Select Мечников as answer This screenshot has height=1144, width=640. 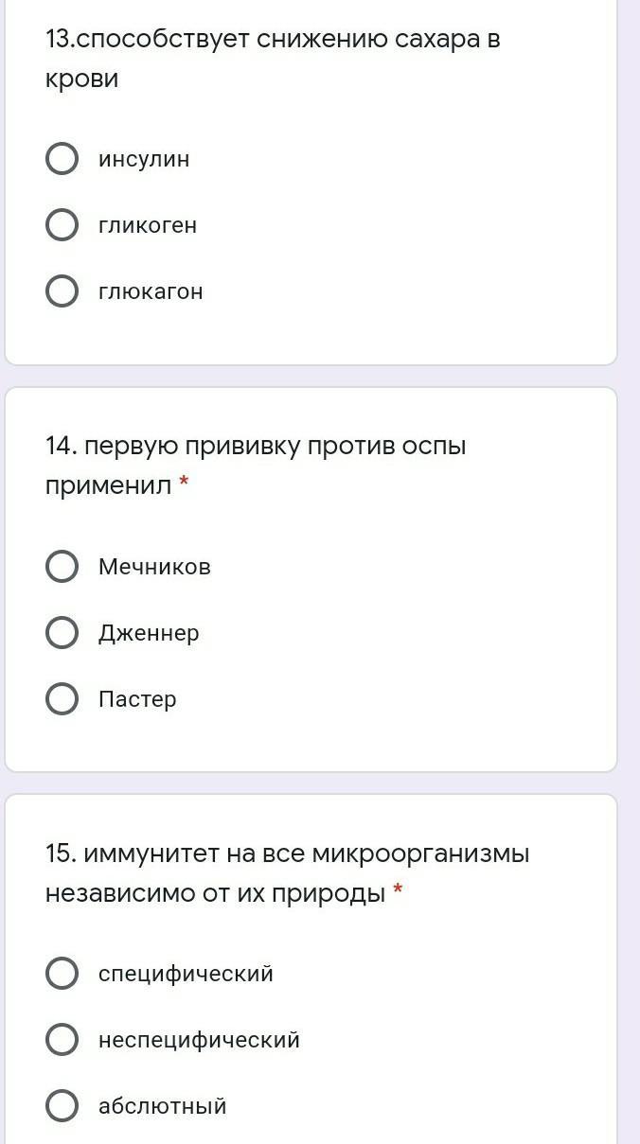click(62, 567)
